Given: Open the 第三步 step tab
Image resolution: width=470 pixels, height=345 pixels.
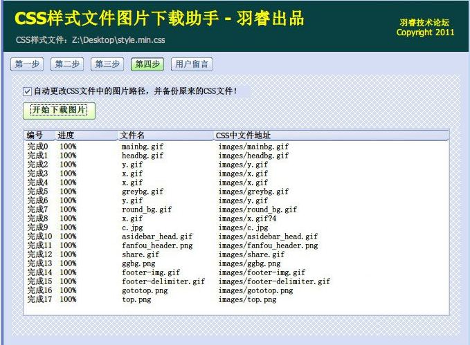Looking at the screenshot, I should coord(107,64).
